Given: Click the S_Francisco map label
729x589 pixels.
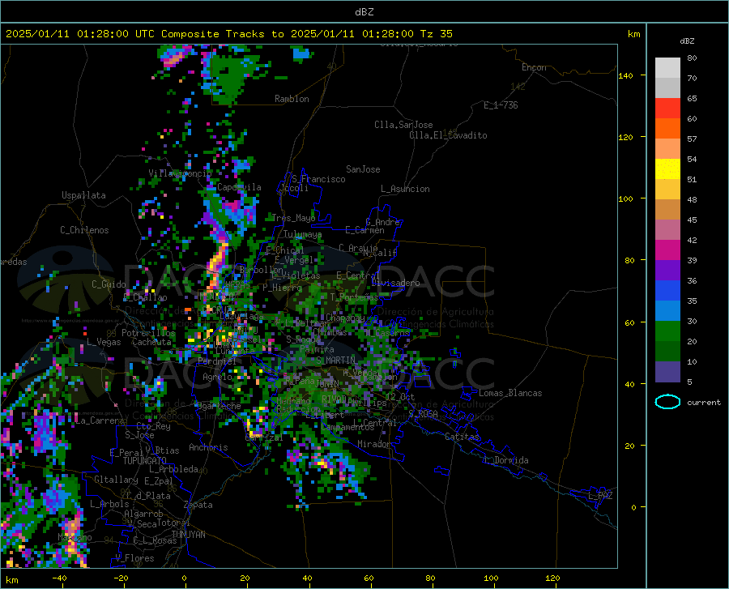Looking at the screenshot, I should pyautogui.click(x=318, y=179).
